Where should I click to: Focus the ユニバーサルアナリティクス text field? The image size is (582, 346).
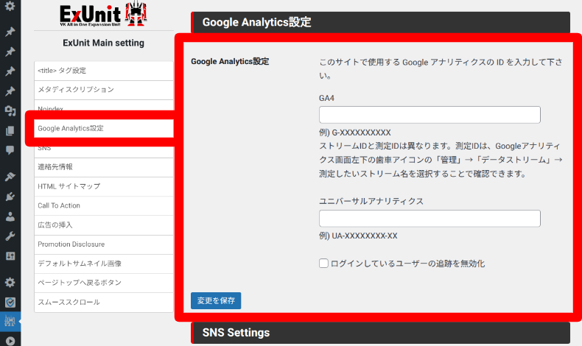[430, 219]
